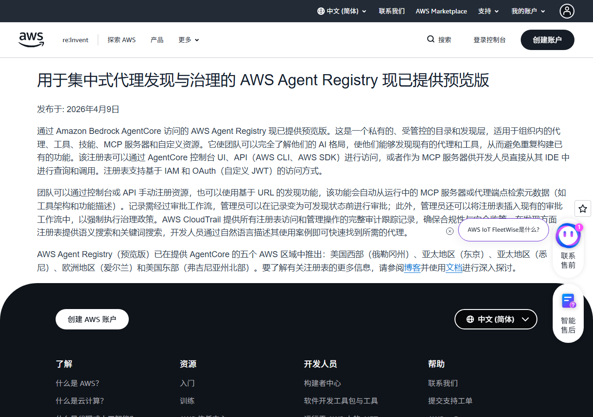Expand the 支持 dropdown
The image size is (593, 417).
(488, 11)
